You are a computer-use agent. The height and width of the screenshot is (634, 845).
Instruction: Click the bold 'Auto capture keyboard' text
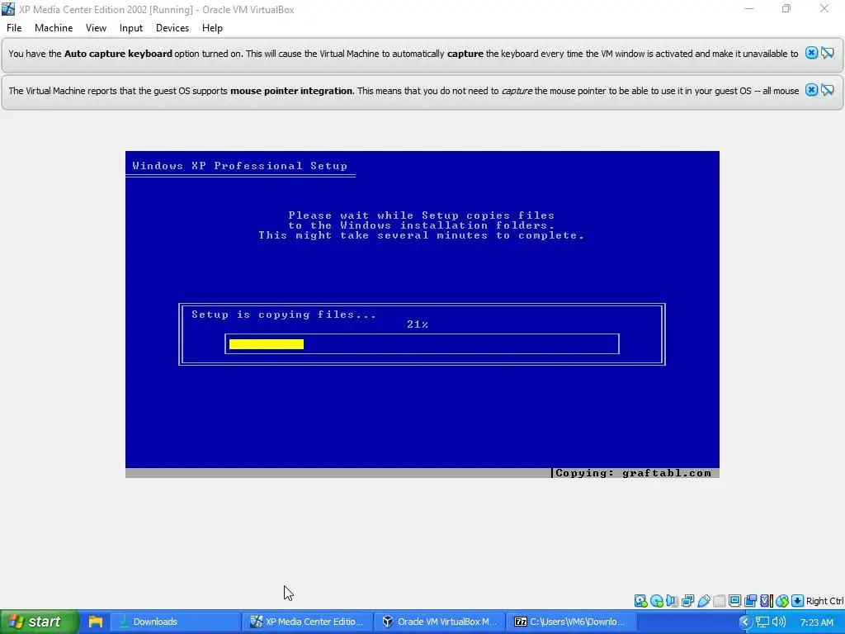coord(118,54)
